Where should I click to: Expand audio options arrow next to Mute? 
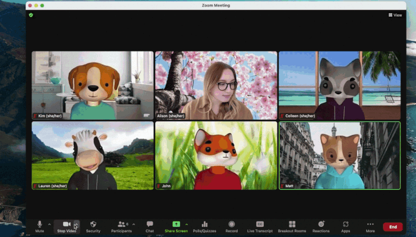click(49, 224)
